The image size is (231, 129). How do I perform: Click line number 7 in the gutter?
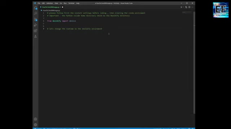[43, 29]
